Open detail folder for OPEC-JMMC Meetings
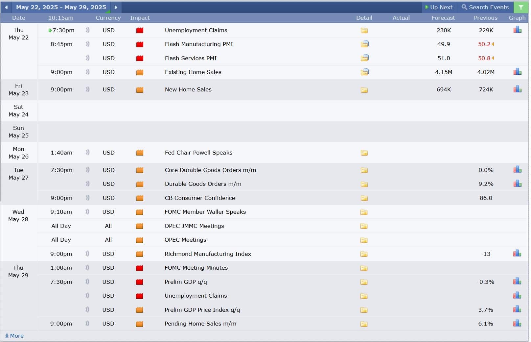Image resolution: width=531 pixels, height=342 pixels. click(364, 226)
